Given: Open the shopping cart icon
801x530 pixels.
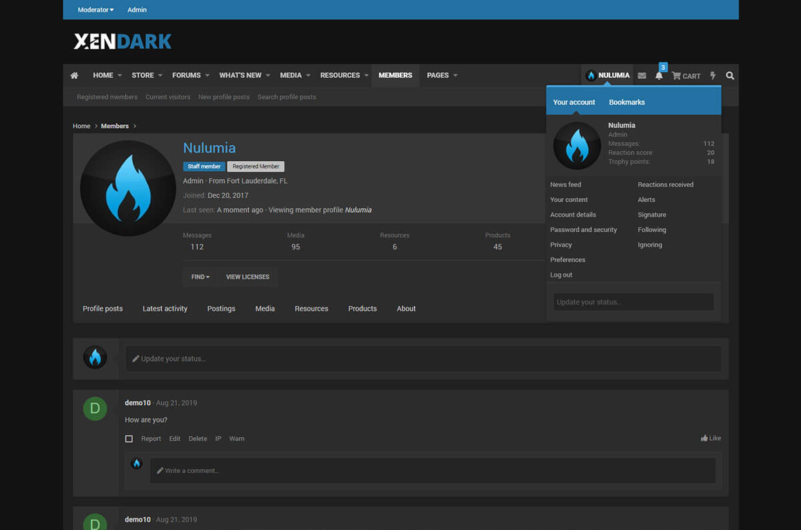Looking at the screenshot, I should (676, 75).
